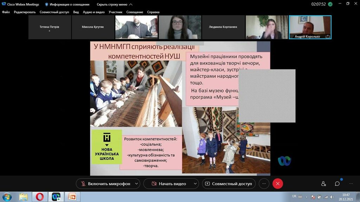Open more options ellipsis next to Совместный доступ
The height and width of the screenshot is (202, 360).
click(x=264, y=183)
